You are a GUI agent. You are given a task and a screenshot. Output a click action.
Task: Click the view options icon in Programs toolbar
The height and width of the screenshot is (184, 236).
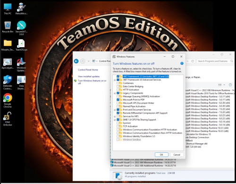[x=220, y=85]
